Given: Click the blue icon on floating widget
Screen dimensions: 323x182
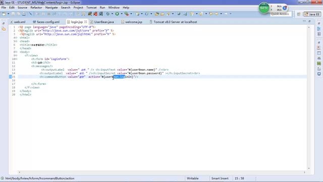Looking at the screenshot, I should click(285, 8).
